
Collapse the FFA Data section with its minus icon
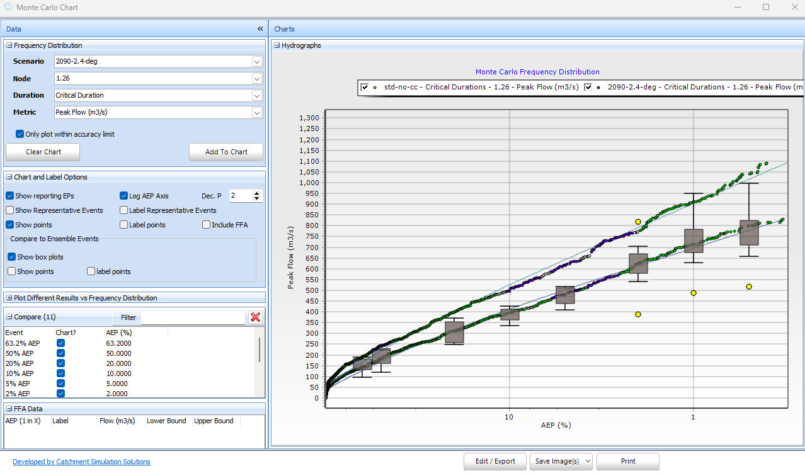8,408
